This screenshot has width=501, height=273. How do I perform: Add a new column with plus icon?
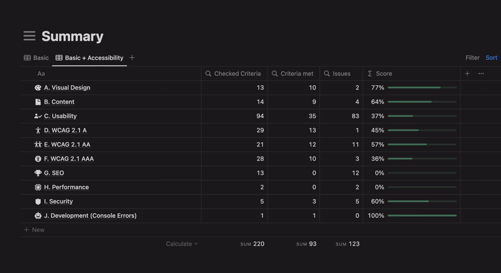pyautogui.click(x=467, y=74)
